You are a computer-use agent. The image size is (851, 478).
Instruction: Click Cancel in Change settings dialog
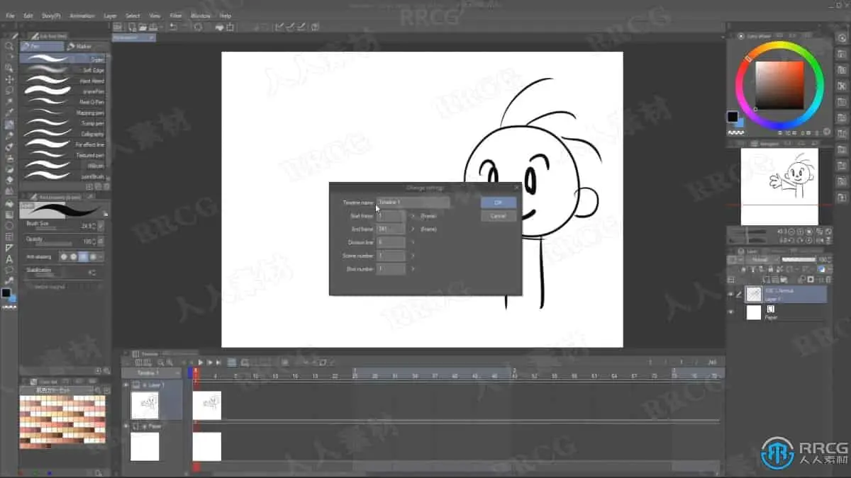coord(498,215)
